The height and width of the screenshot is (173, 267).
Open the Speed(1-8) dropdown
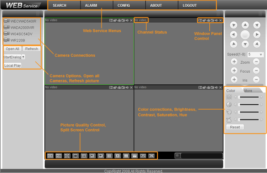[x=255, y=54]
